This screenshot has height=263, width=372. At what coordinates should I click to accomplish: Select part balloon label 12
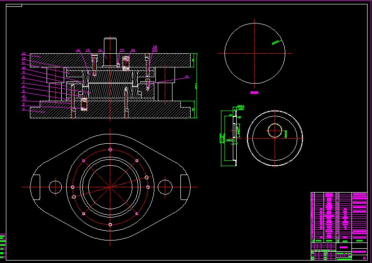24,59
